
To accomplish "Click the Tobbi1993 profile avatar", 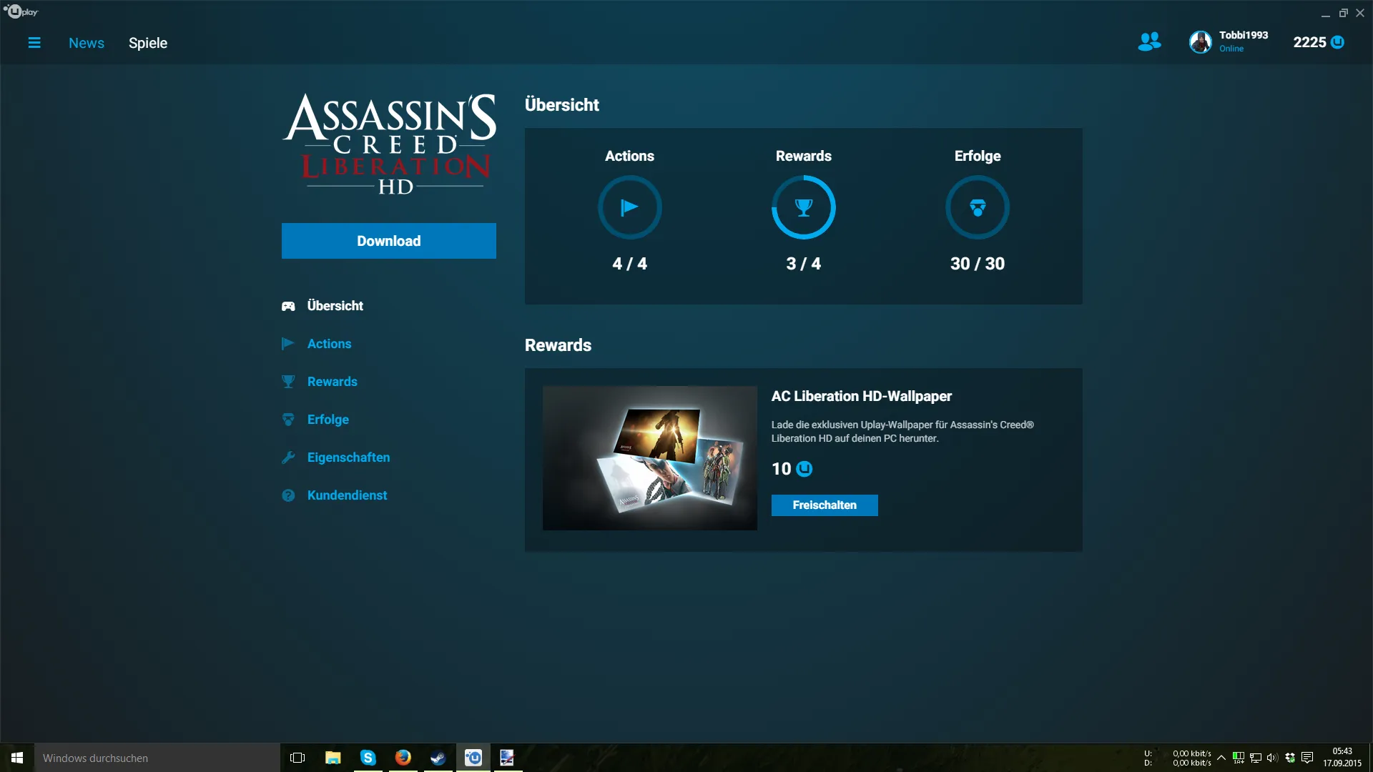I will coord(1200,42).
